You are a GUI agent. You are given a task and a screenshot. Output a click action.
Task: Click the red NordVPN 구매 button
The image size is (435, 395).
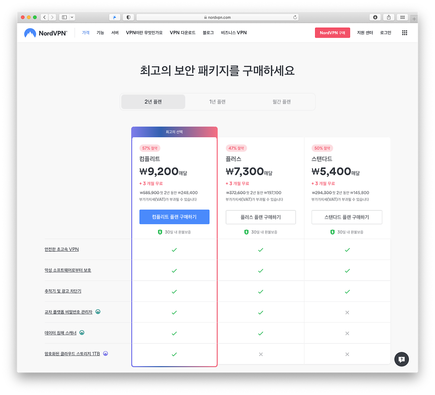pyautogui.click(x=332, y=33)
